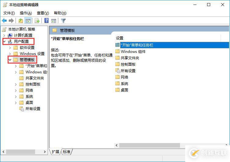Select Windows 组件 label in settings list

[x=133, y=51]
